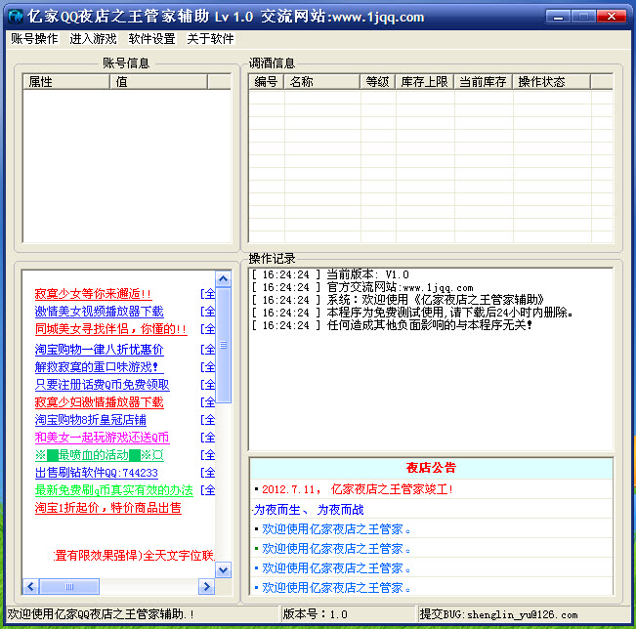Minimize the window
The height and width of the screenshot is (629, 636).
click(558, 17)
